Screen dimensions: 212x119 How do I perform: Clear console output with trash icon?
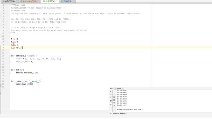pos(114,106)
